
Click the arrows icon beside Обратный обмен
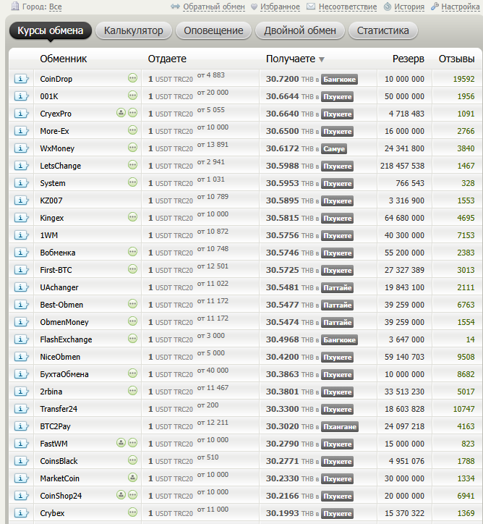(x=175, y=7)
